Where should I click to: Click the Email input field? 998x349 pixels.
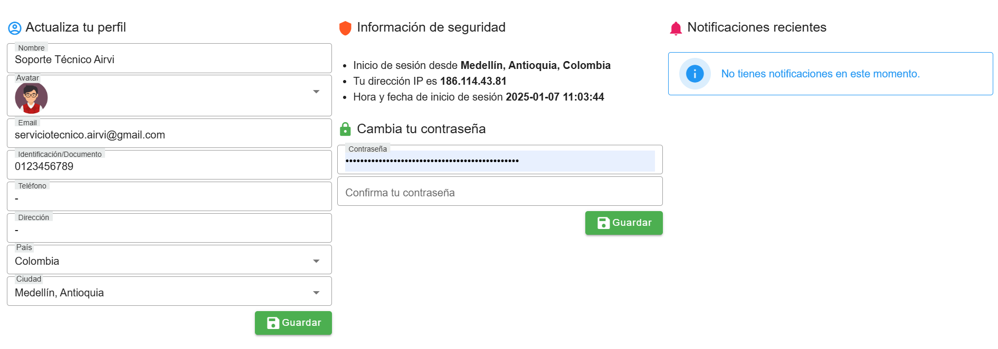coord(169,135)
